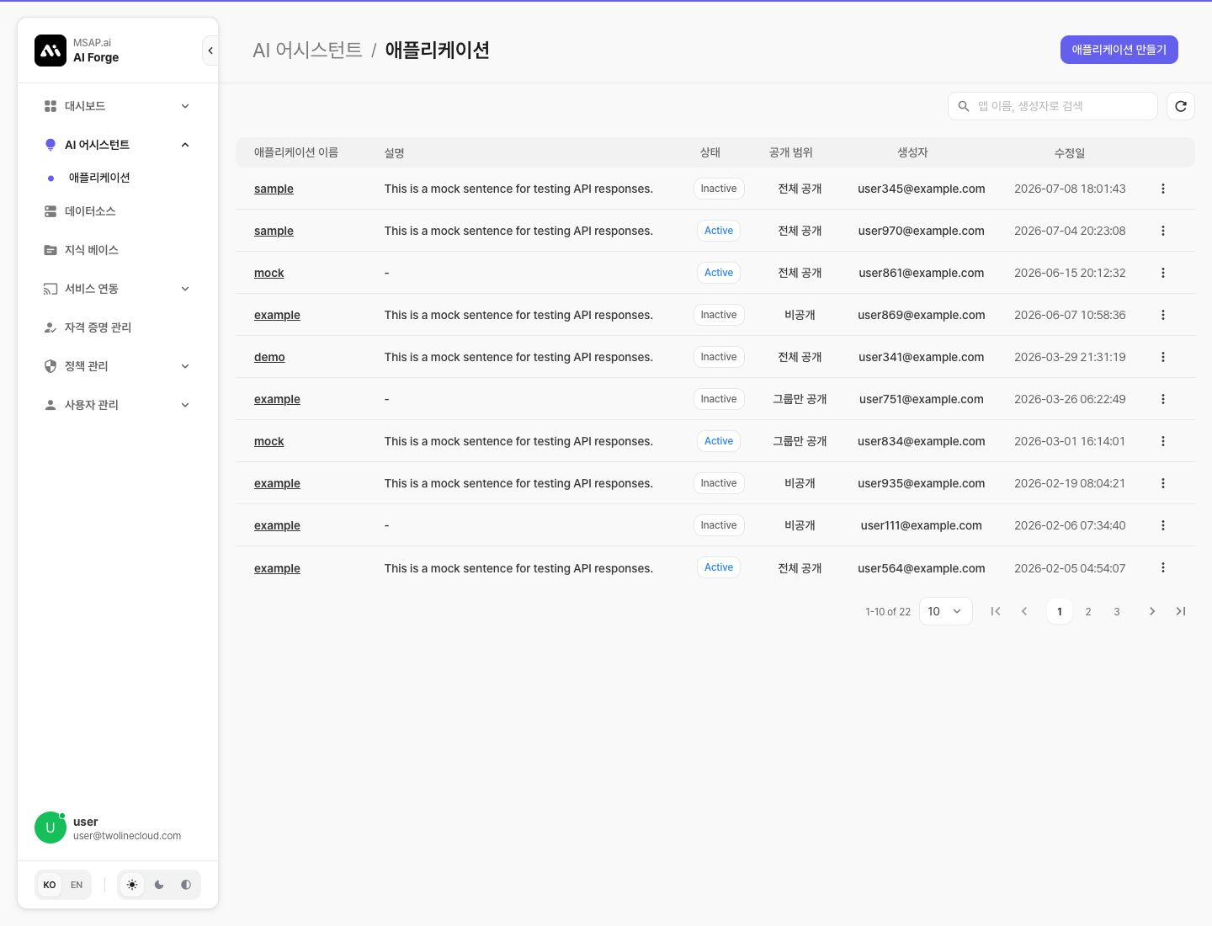Open the sample application by user345@example.com
This screenshot has width=1212, height=926.
(x=274, y=189)
